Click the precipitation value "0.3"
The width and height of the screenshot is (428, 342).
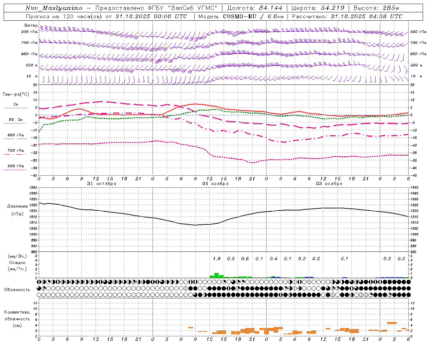(231, 259)
